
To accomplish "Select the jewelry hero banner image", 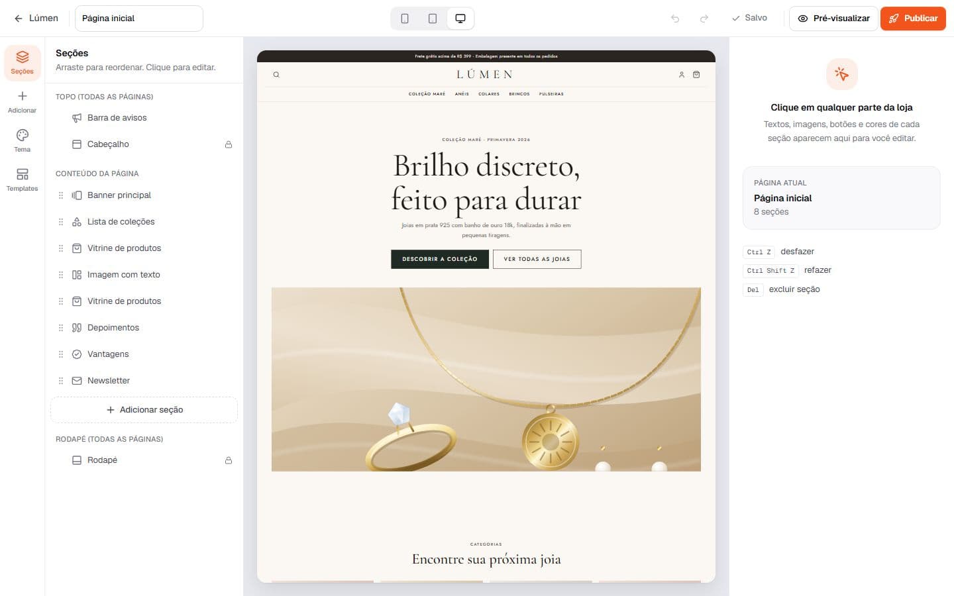I will point(486,379).
